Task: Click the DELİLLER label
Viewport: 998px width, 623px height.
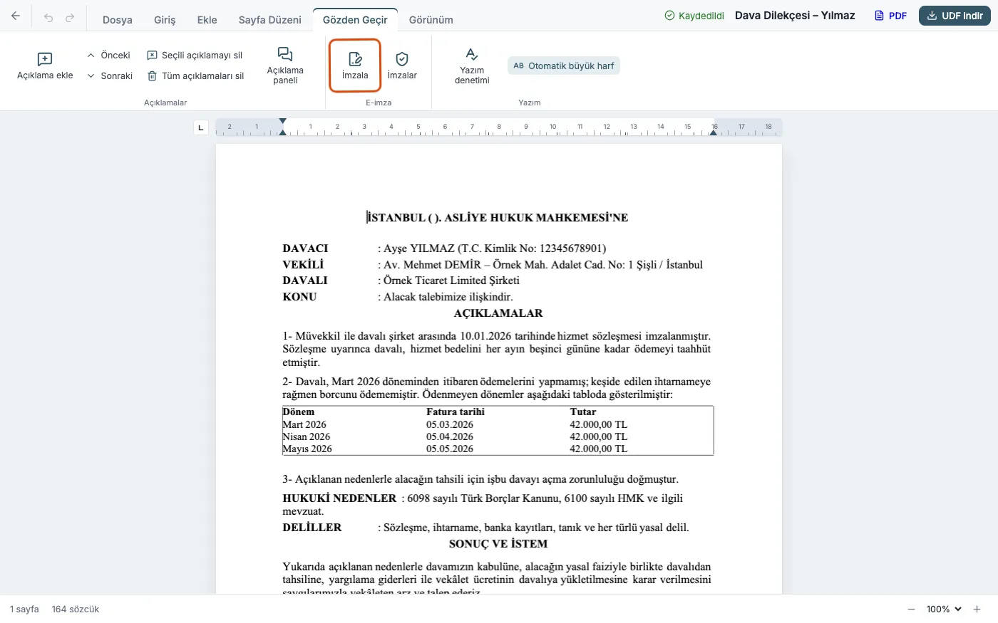Action: [x=312, y=528]
